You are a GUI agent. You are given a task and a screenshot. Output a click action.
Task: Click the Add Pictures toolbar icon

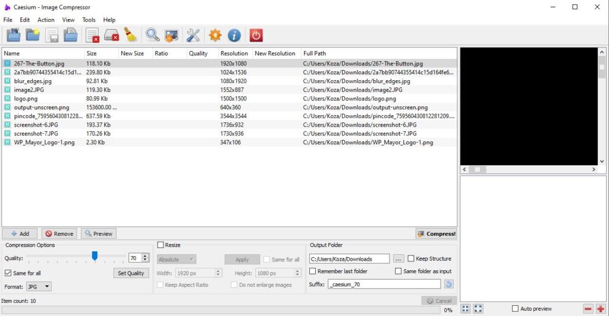(x=14, y=35)
